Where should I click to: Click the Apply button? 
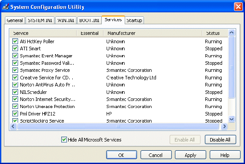[190, 155]
